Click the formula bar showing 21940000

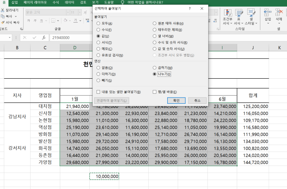[x=71, y=38]
